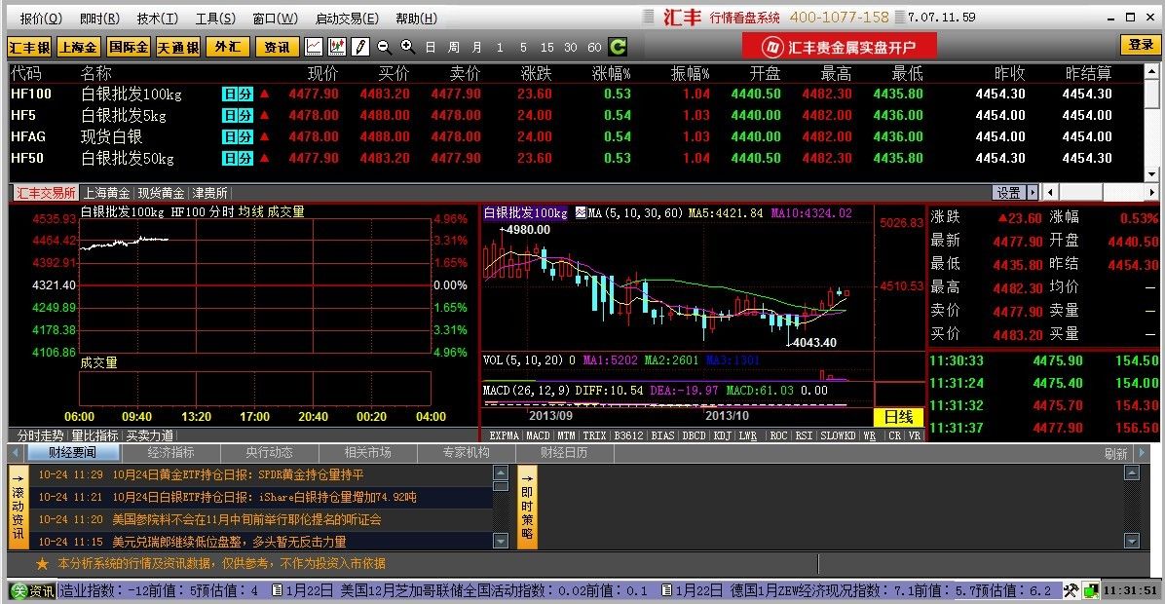Collapse news tabs using left arrow before 财经要闻
The image size is (1165, 604).
(18, 454)
